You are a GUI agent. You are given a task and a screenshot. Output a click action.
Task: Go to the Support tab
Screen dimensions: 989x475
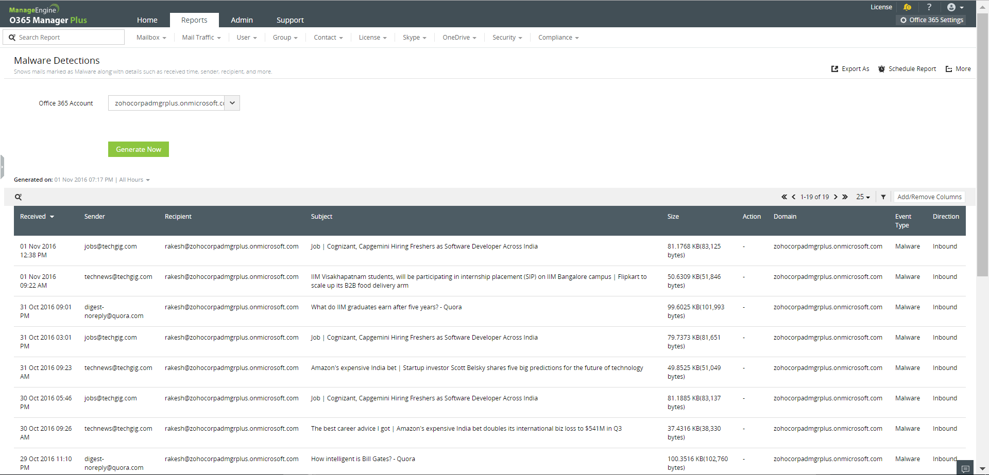coord(290,20)
